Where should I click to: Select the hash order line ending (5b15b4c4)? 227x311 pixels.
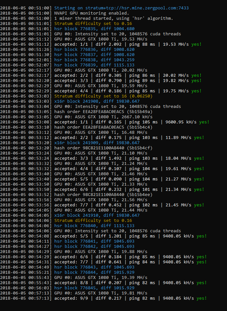[76, 127]
